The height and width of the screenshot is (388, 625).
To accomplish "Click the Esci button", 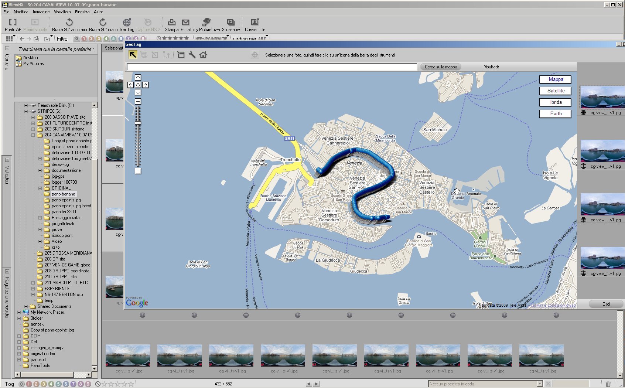I will click(x=606, y=304).
